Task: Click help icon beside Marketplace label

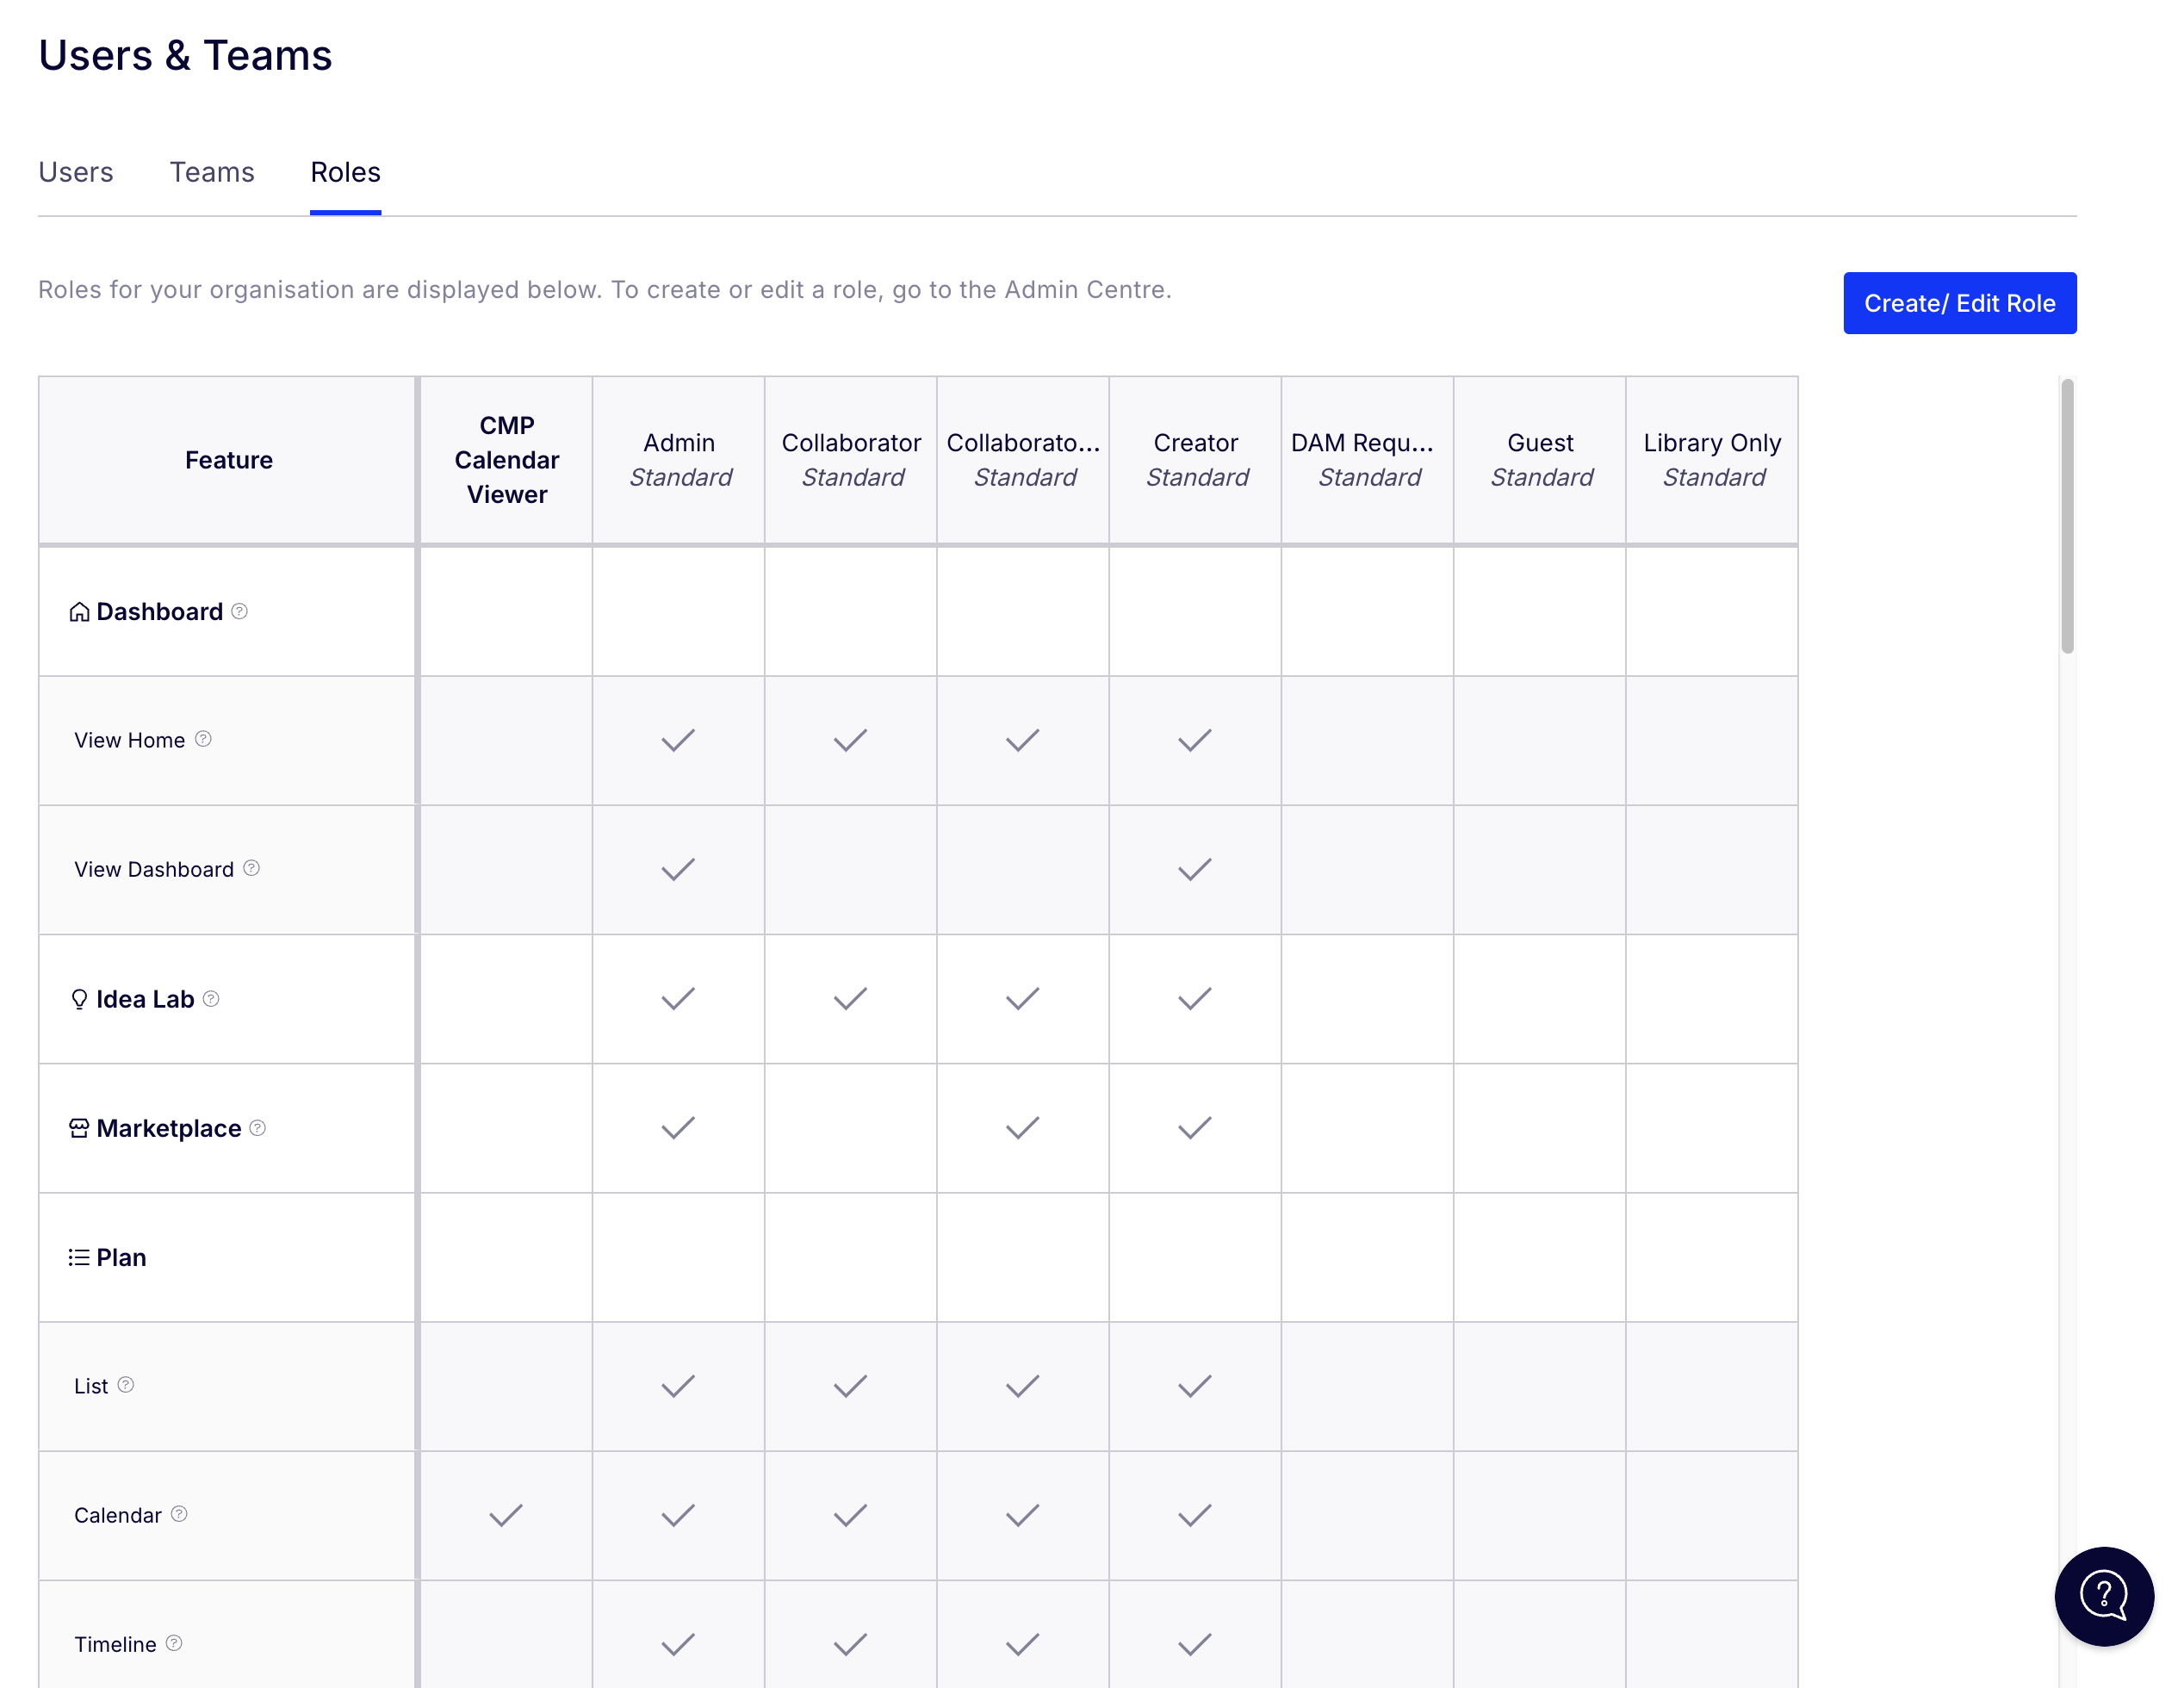Action: coord(258,1128)
